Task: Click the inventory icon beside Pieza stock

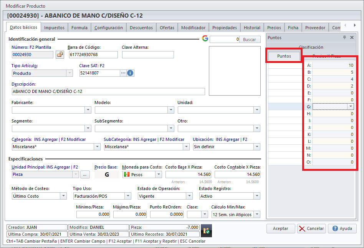Action: pos(205,230)
